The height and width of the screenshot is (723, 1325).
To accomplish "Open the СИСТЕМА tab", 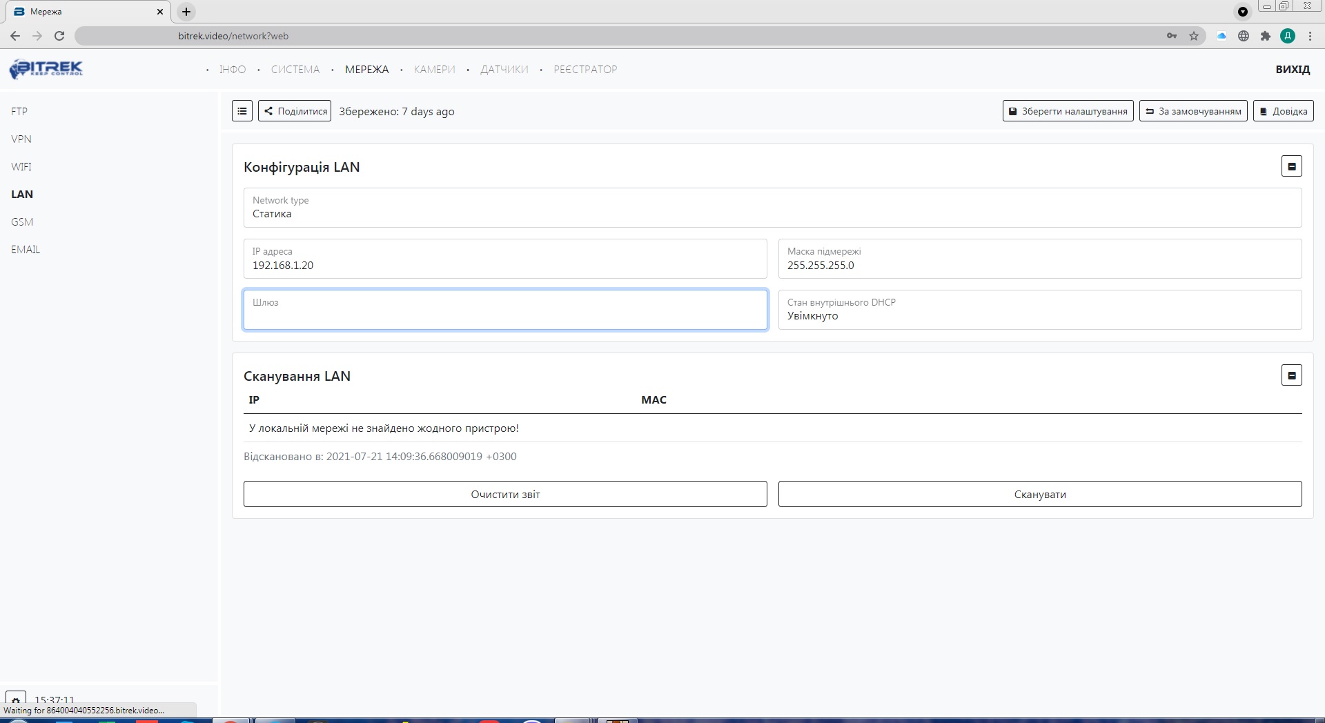I will [x=295, y=69].
